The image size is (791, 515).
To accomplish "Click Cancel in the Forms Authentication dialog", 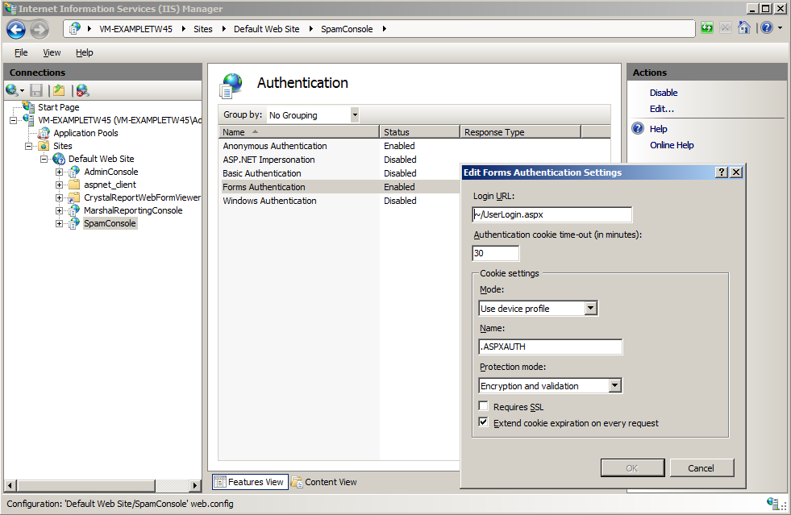I will tap(701, 467).
